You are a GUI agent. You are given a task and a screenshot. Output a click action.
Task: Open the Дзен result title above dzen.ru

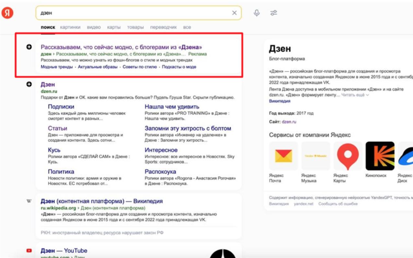pos(48,85)
